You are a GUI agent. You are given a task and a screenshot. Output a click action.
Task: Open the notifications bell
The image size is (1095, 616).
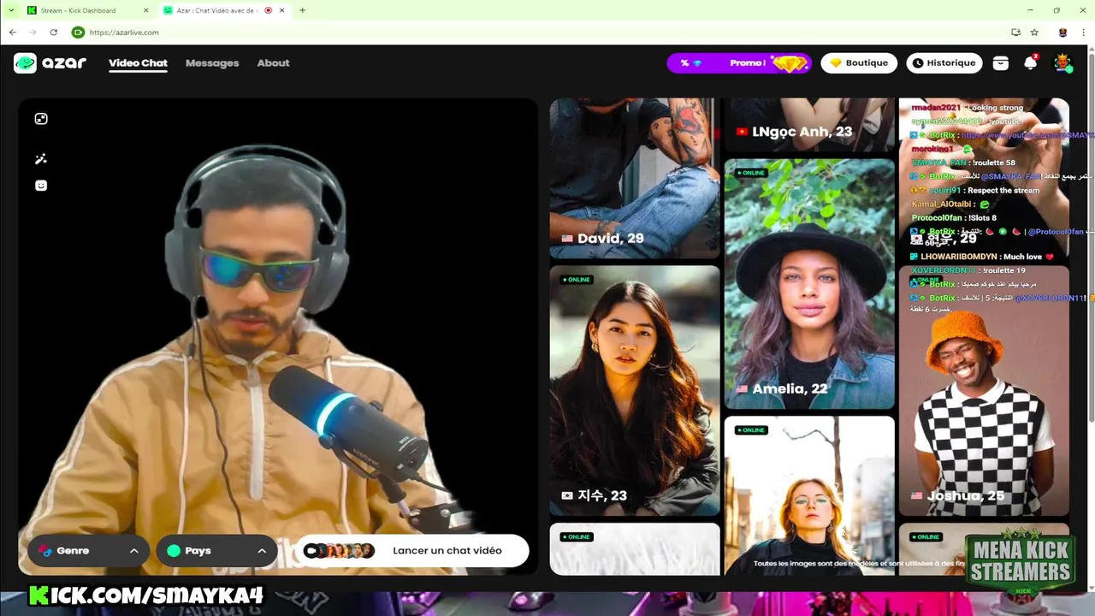point(1031,63)
